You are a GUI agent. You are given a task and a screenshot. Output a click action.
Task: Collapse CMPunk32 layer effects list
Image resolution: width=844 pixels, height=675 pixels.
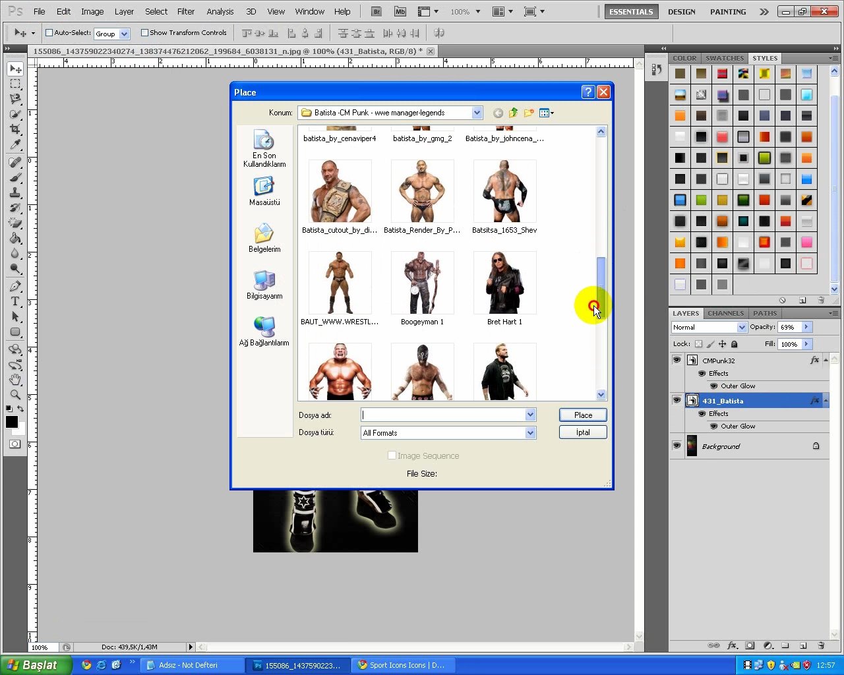pyautogui.click(x=826, y=360)
